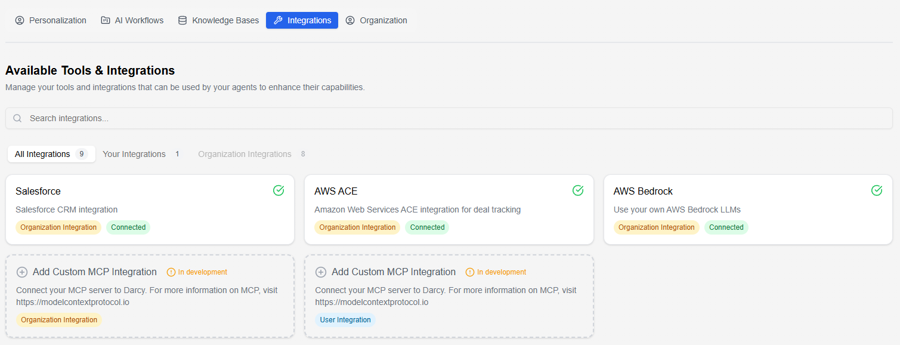The width and height of the screenshot is (900, 345).
Task: Open the Salesforce integration card title
Action: (38, 191)
